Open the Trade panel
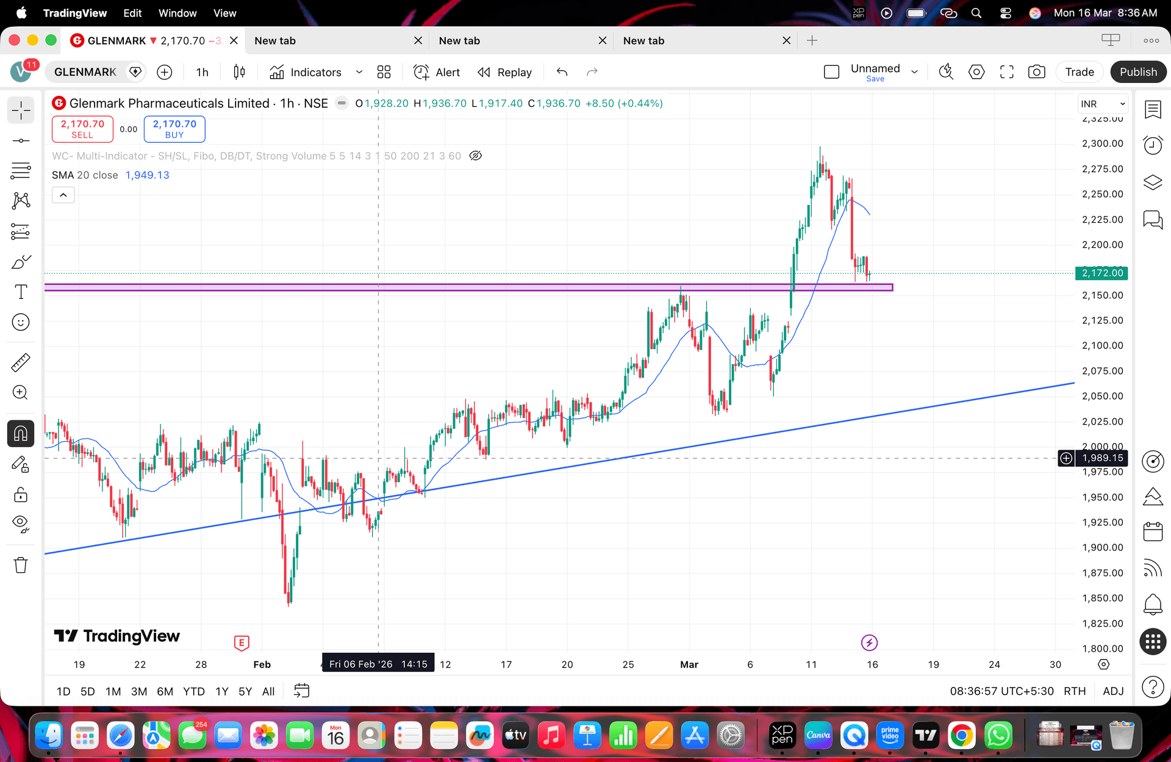The height and width of the screenshot is (762, 1171). click(x=1080, y=72)
